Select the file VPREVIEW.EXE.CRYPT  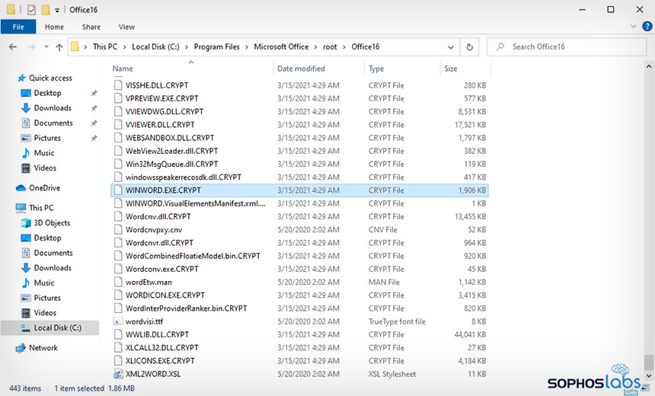[162, 98]
